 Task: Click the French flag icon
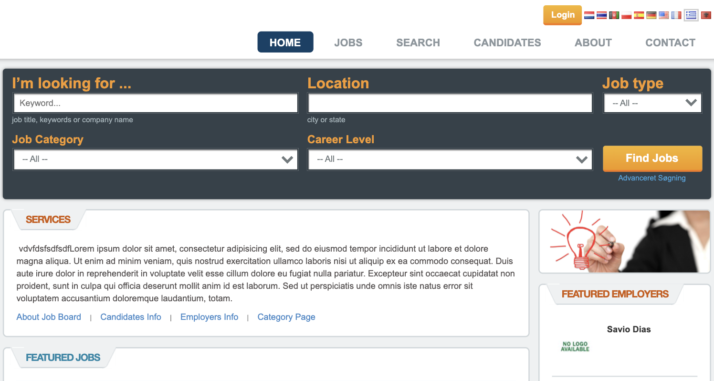point(676,15)
